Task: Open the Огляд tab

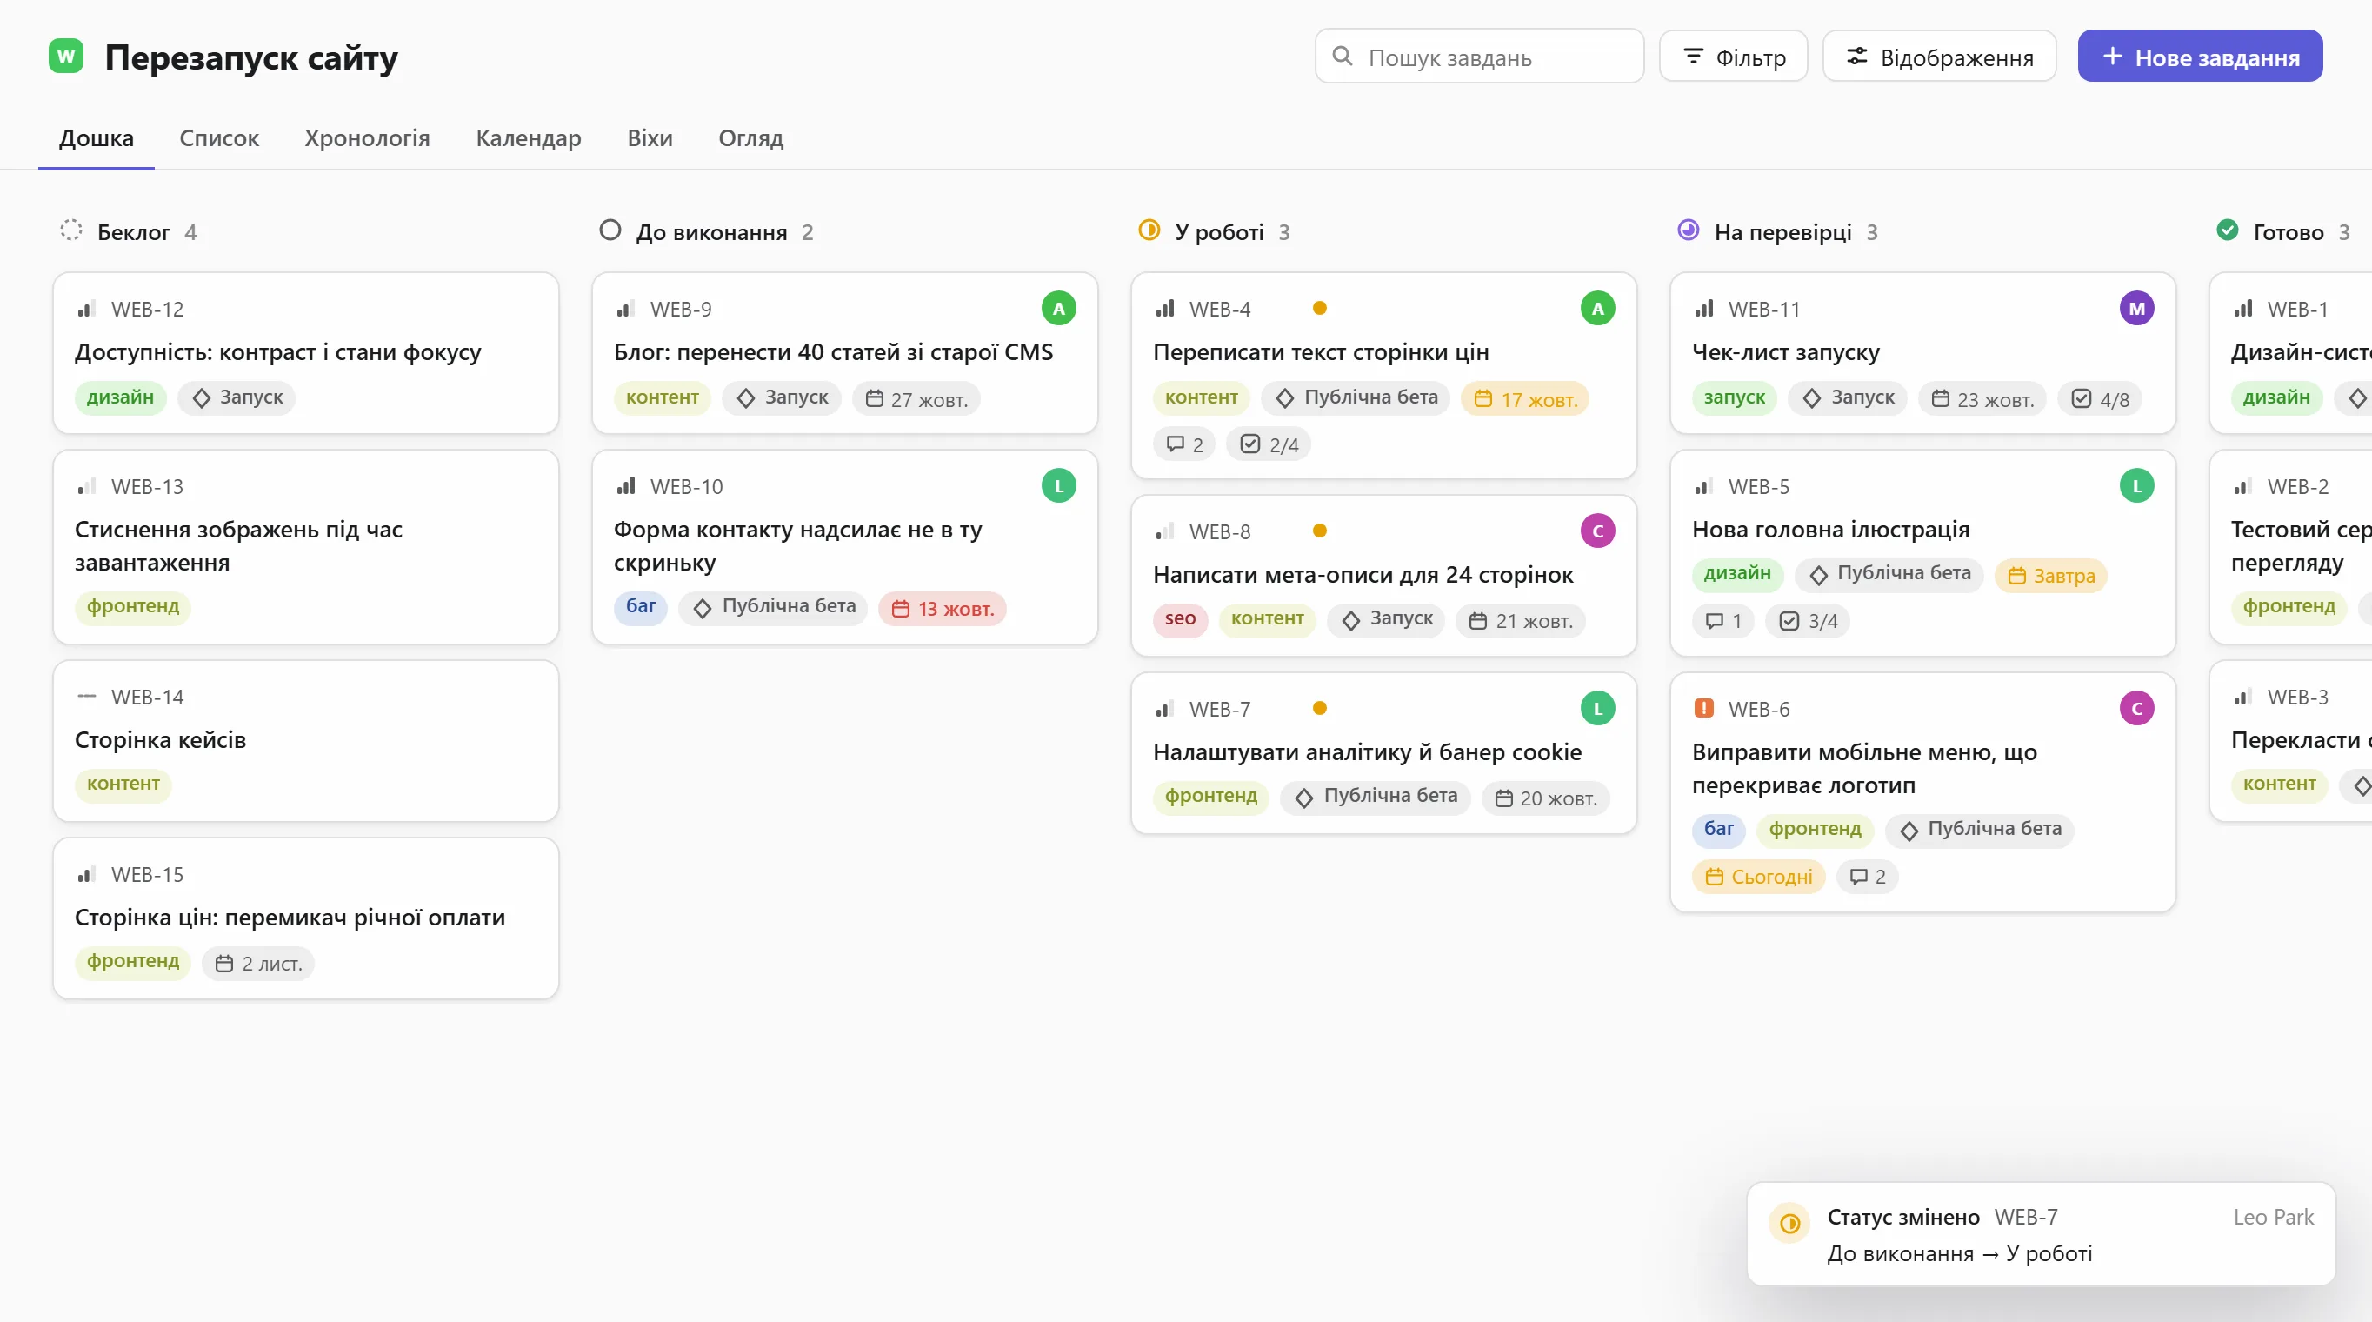Action: pyautogui.click(x=750, y=138)
